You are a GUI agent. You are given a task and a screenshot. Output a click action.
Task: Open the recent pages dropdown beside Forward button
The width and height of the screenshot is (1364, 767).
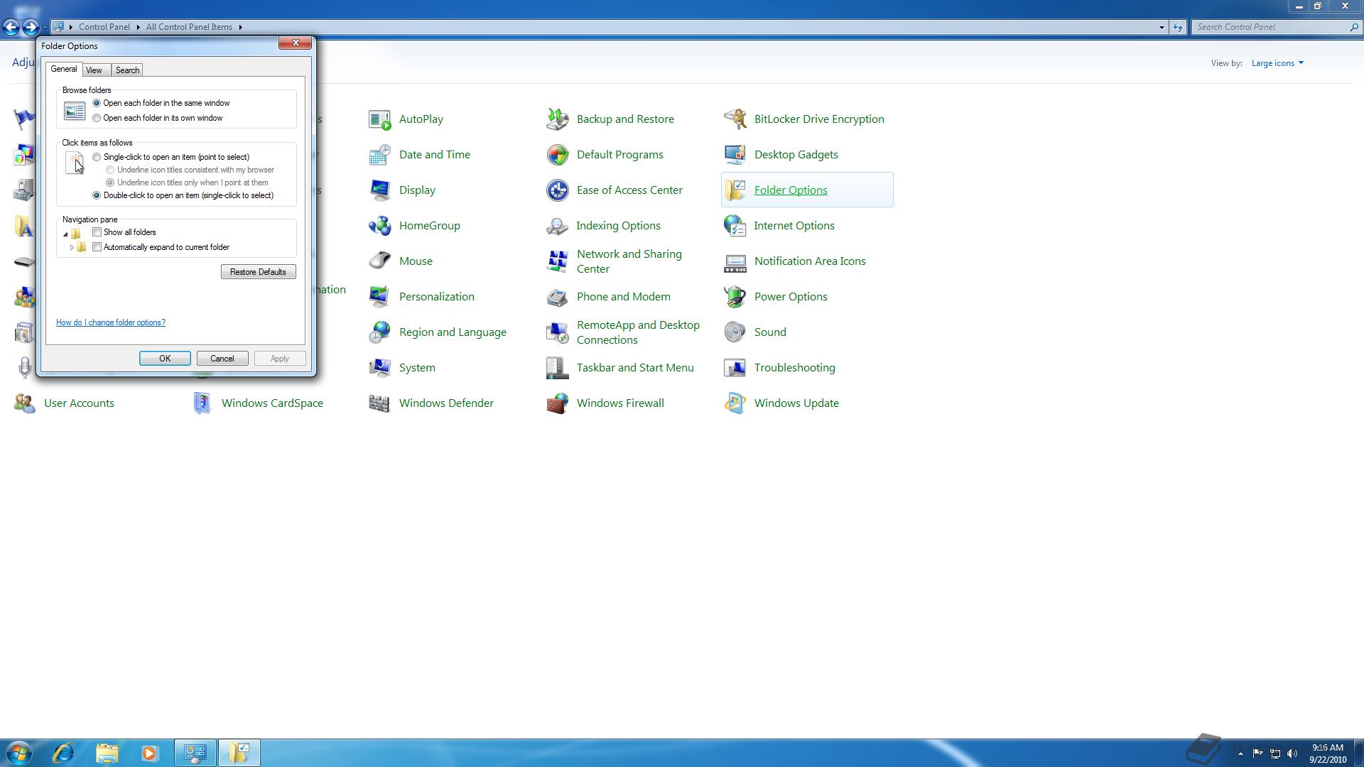tap(44, 27)
